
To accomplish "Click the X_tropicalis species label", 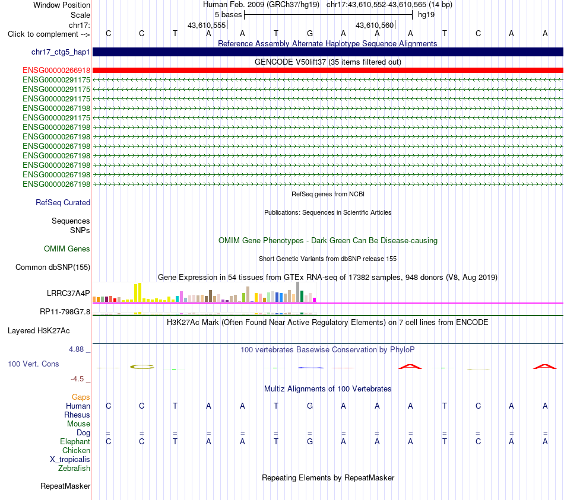I will pyautogui.click(x=70, y=460).
